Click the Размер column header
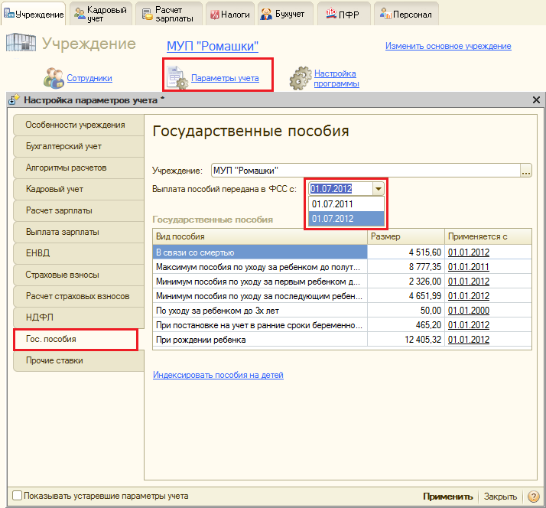This screenshot has height=508, width=546. (406, 236)
